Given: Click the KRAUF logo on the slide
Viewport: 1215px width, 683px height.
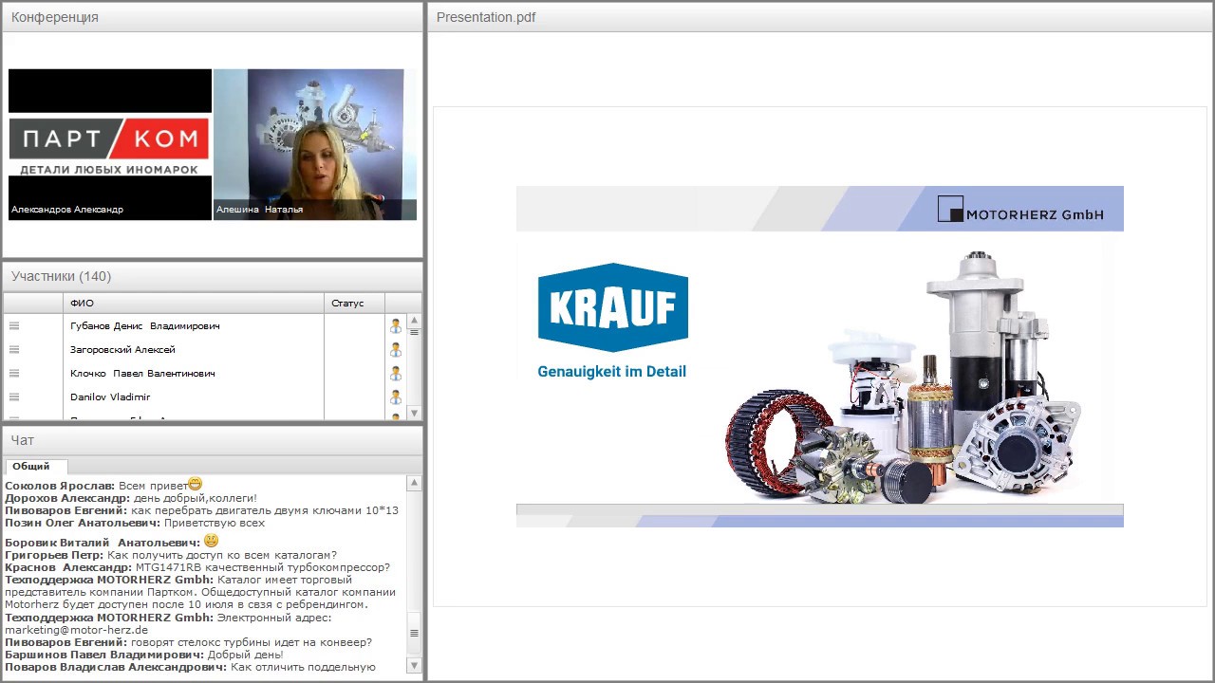Looking at the screenshot, I should point(613,307).
